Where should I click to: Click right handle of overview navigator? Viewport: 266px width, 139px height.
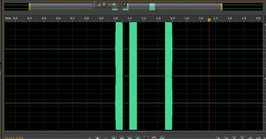point(221,7)
